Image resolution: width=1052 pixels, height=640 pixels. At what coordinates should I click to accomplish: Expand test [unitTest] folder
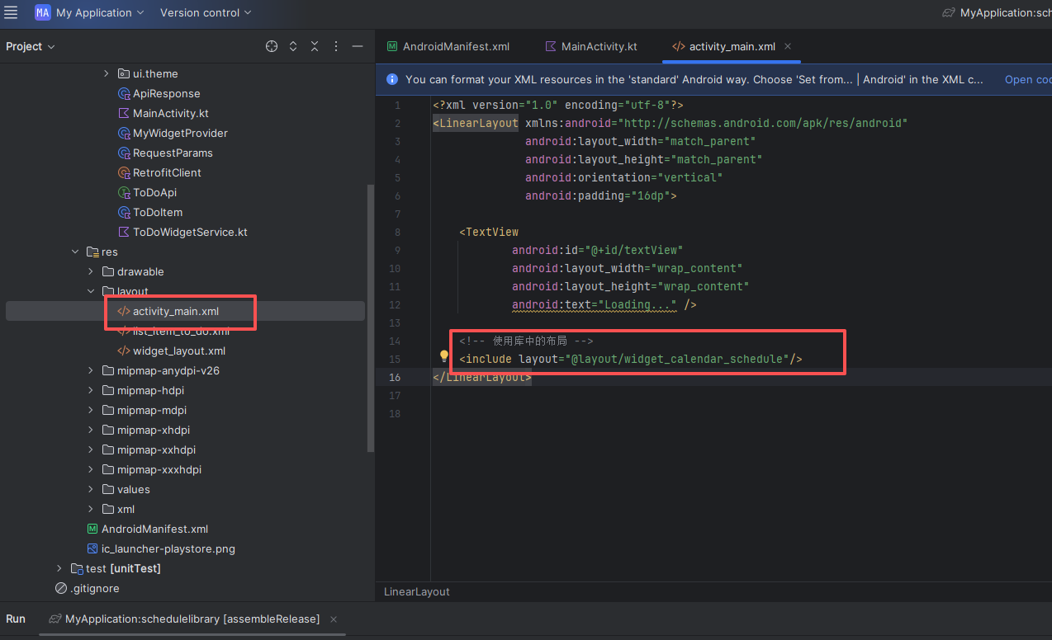tap(59, 568)
